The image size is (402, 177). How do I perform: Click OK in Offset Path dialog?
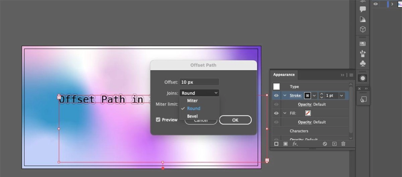235,120
